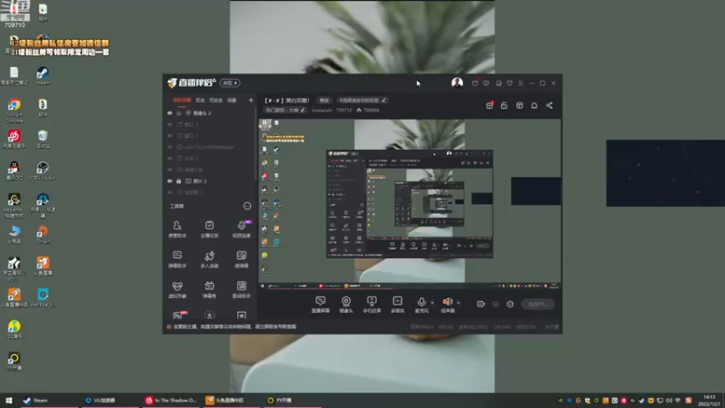Collapse toolbox with circular more button

pyautogui.click(x=247, y=206)
